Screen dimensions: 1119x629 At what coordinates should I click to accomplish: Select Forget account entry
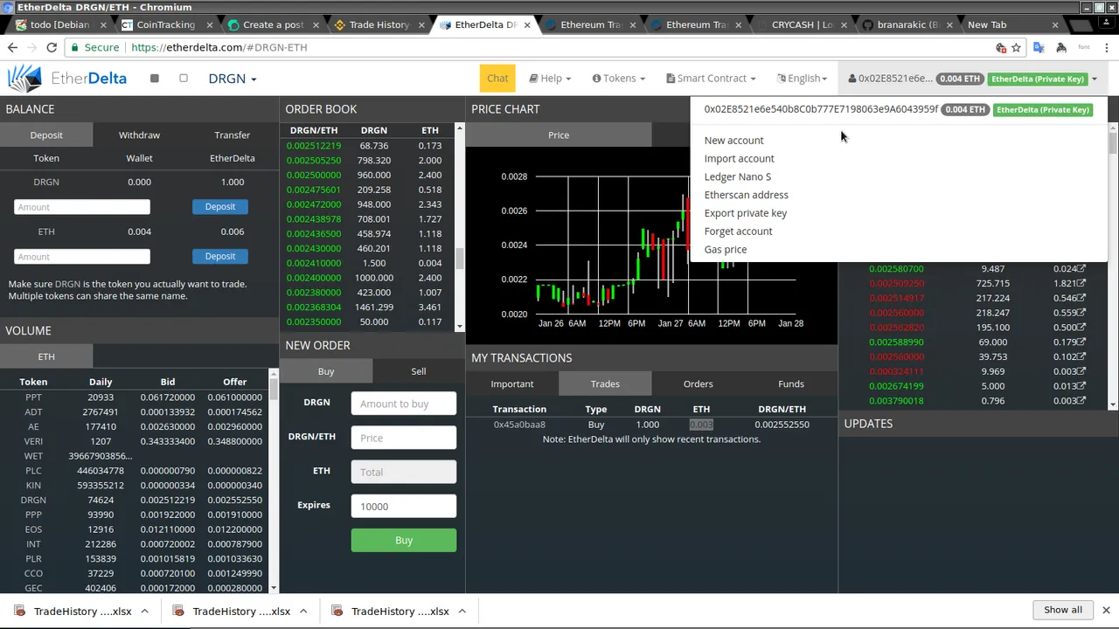[738, 232]
